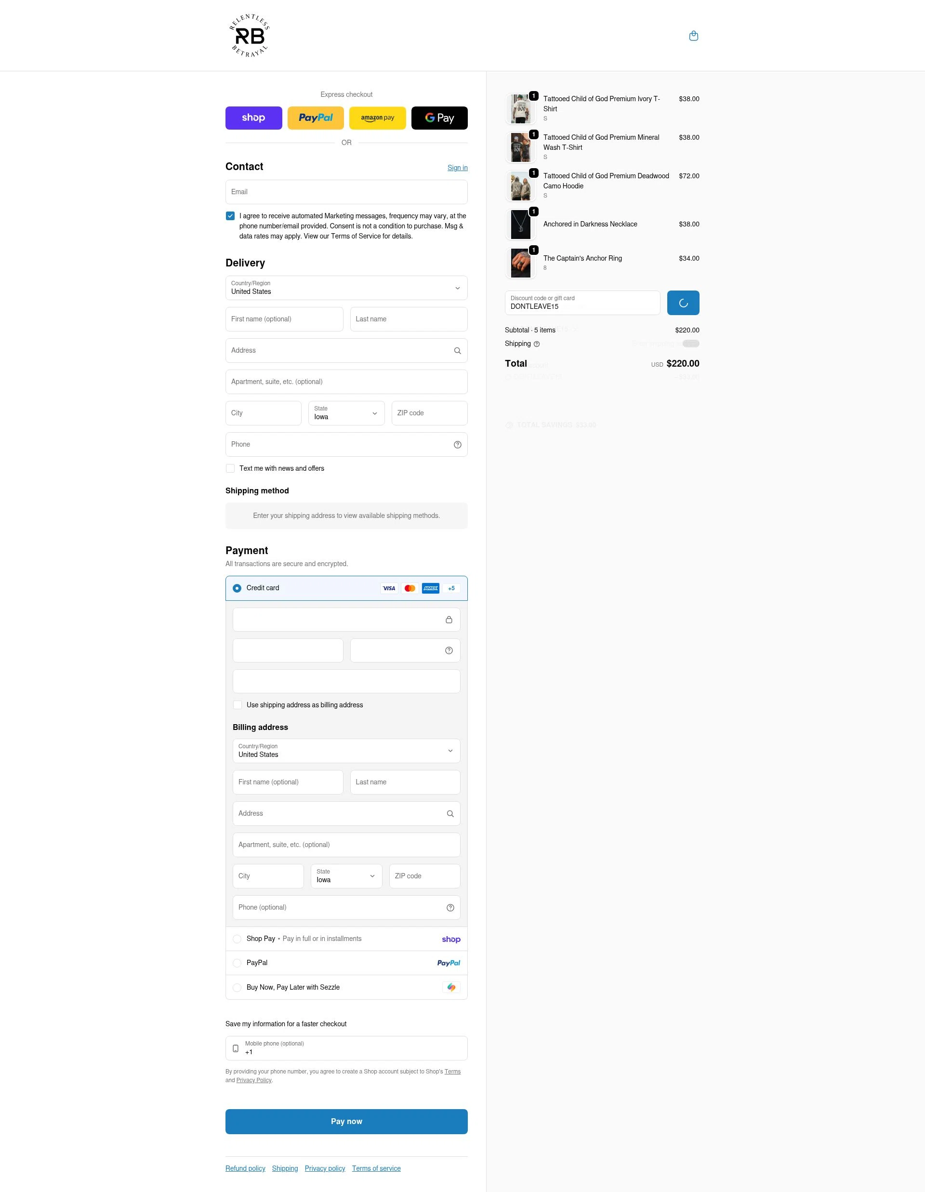This screenshot has width=925, height=1192.
Task: Expand the delivery State dropdown showing Iowa
Action: 346,413
